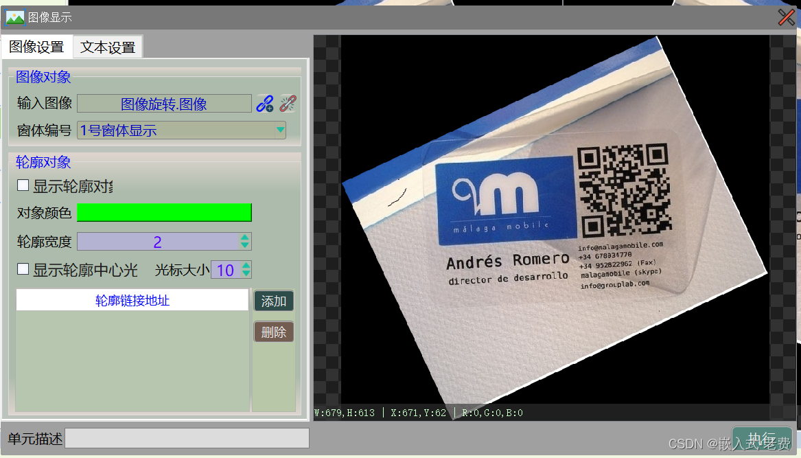Image resolution: width=801 pixels, height=458 pixels.
Task: Click the R:0,G:0,B:0 color readout
Action: pos(492,413)
